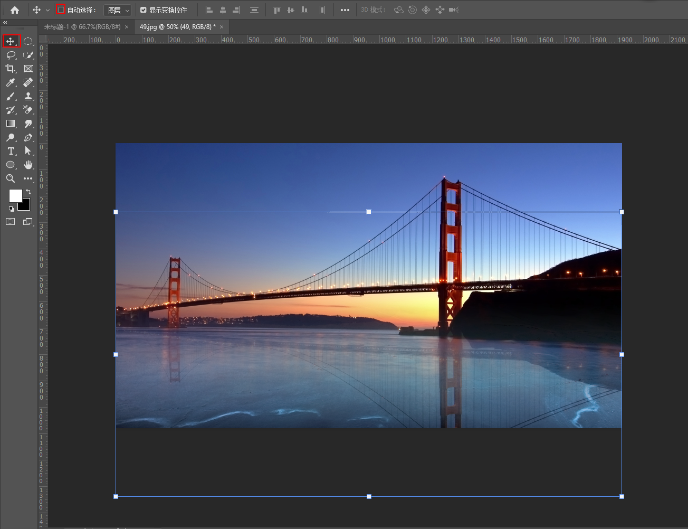Select the Eyedropper tool

[x=11, y=82]
